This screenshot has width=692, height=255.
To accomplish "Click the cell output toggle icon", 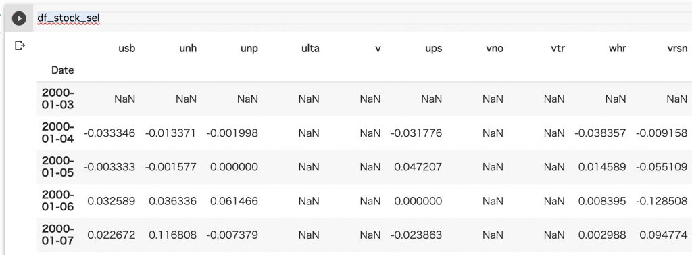I will coord(20,45).
